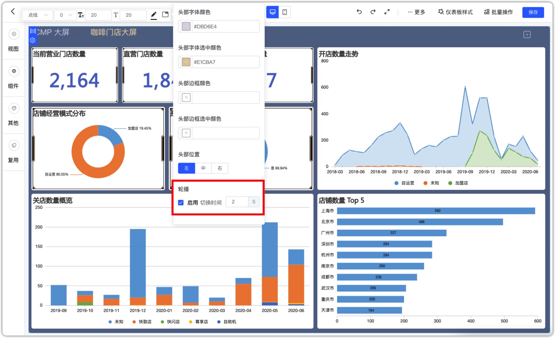This screenshot has height=338, width=555.
Task: Toggle the 快取店 legend item
Action: point(142,322)
